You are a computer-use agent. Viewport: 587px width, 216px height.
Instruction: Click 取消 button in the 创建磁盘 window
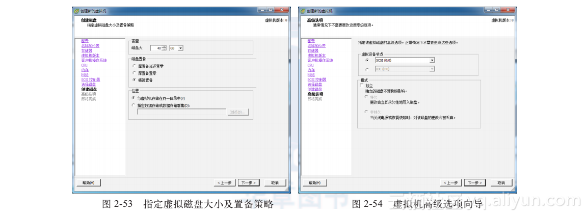pyautogui.click(x=275, y=183)
